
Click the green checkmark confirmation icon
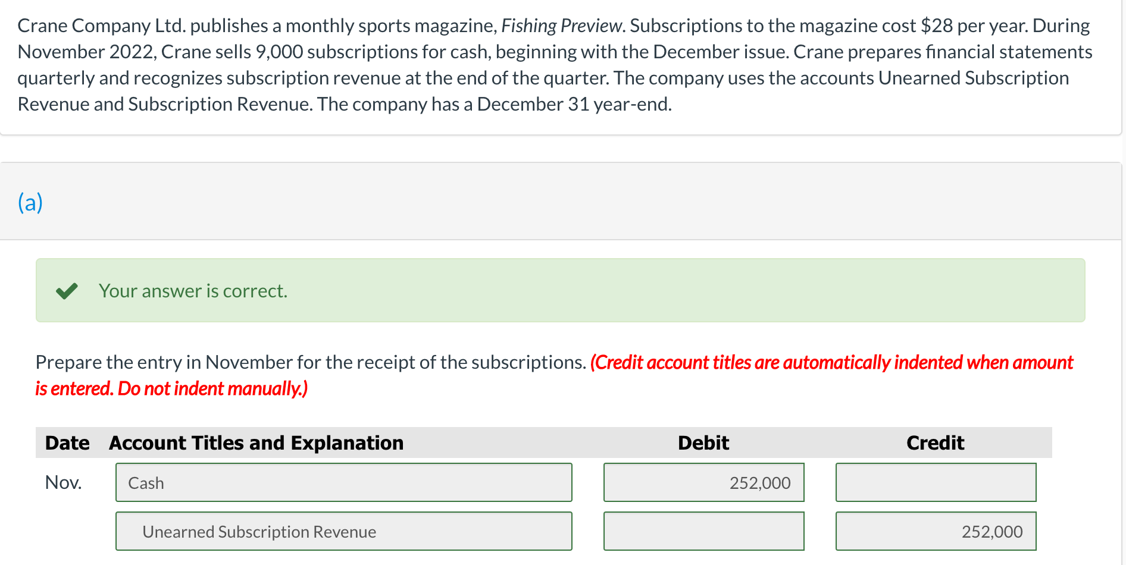(x=67, y=291)
